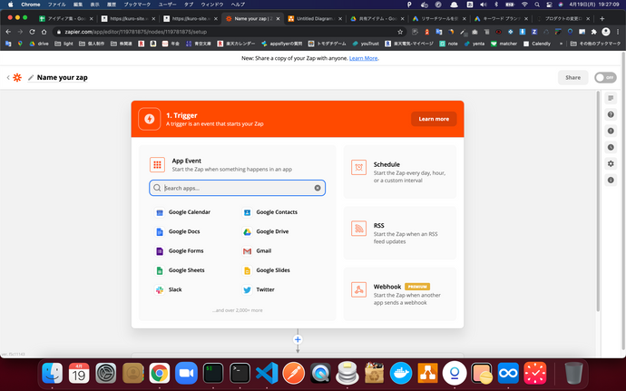The image size is (626, 391).
Task: Switch to the first kuro-site browser tab
Action: point(128,18)
